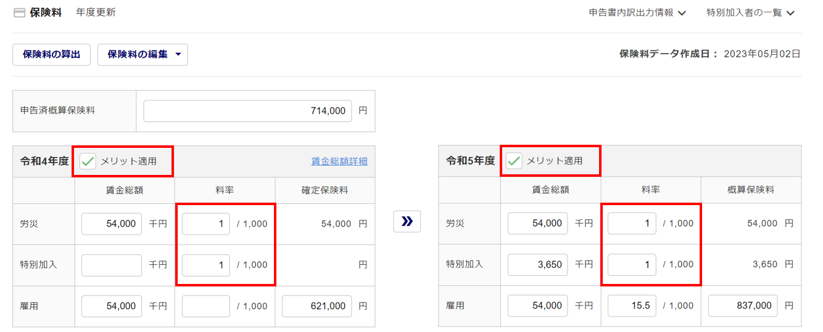This screenshot has height=332, width=823.
Task: Click 令和5年度 雇用 料率 15.5 input
Action: pos(632,306)
